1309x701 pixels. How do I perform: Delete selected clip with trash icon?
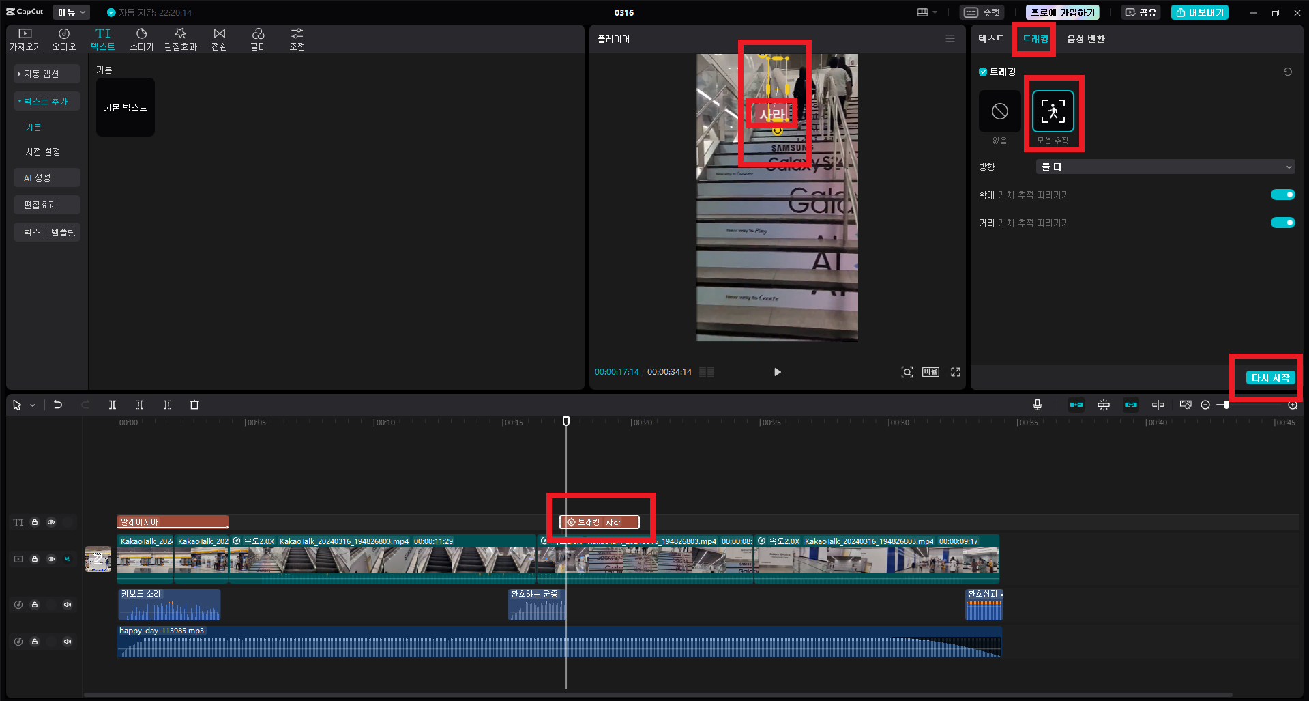click(x=194, y=405)
